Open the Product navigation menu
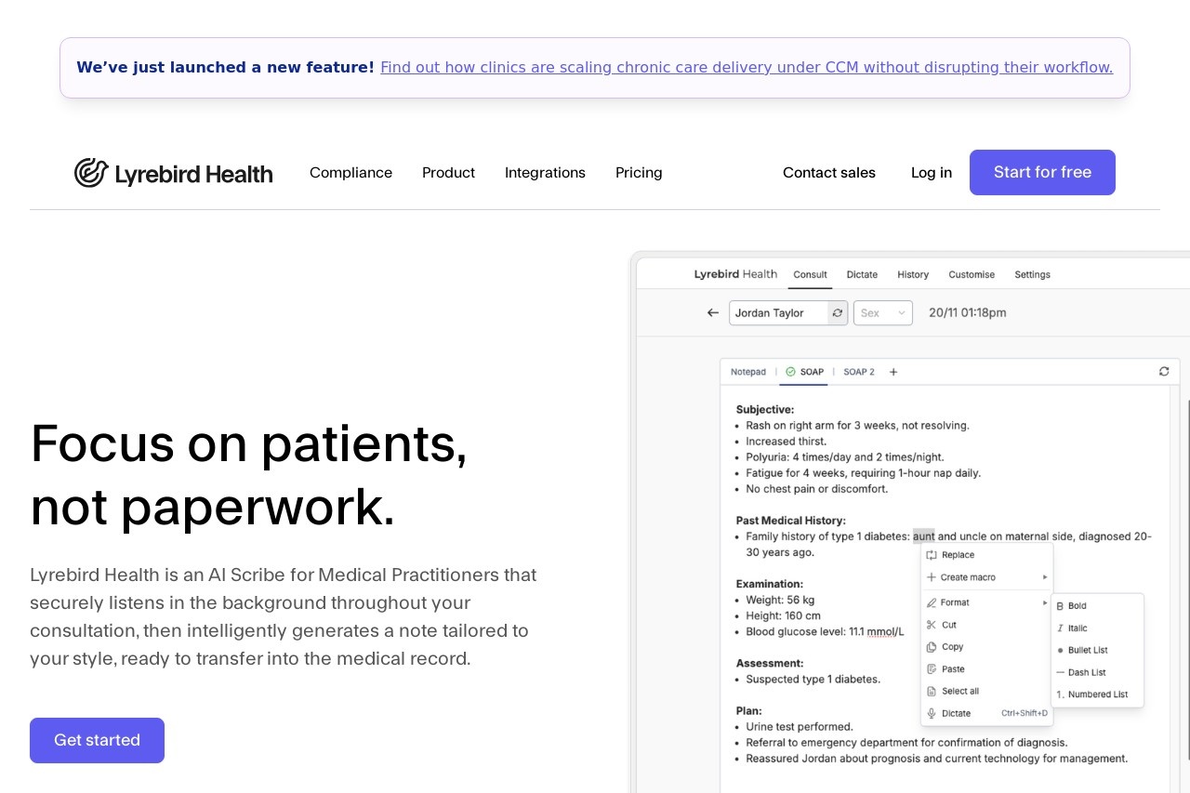This screenshot has height=793, width=1190. coord(448,173)
